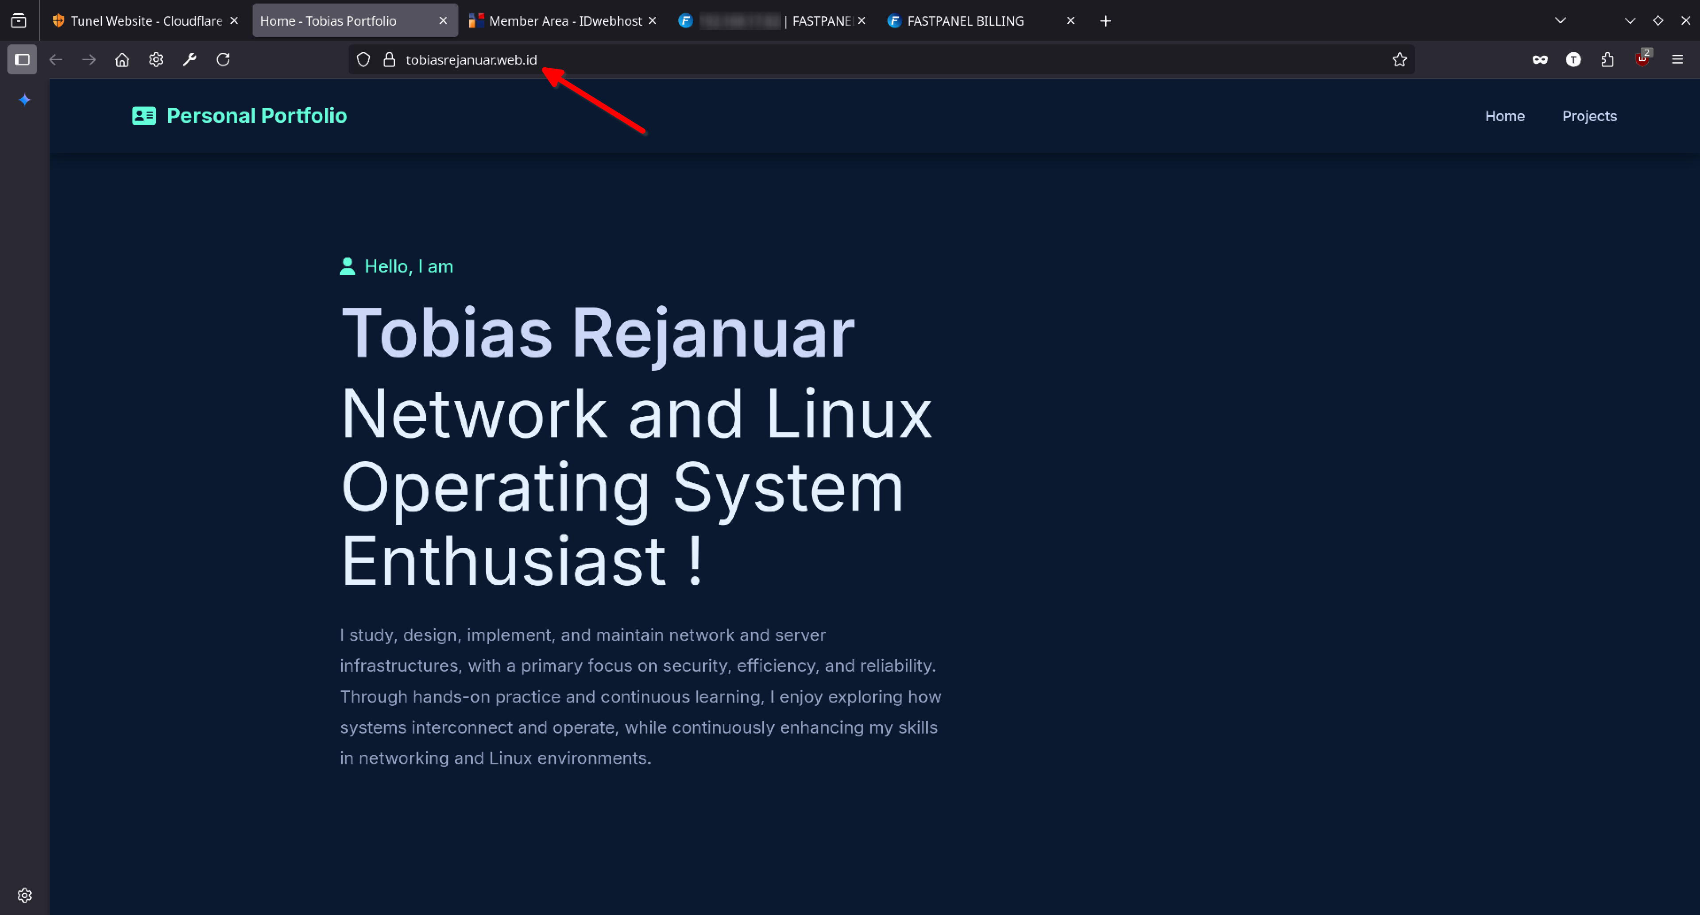The height and width of the screenshot is (915, 1700).
Task: Open a new tab with plus button
Action: (1105, 21)
